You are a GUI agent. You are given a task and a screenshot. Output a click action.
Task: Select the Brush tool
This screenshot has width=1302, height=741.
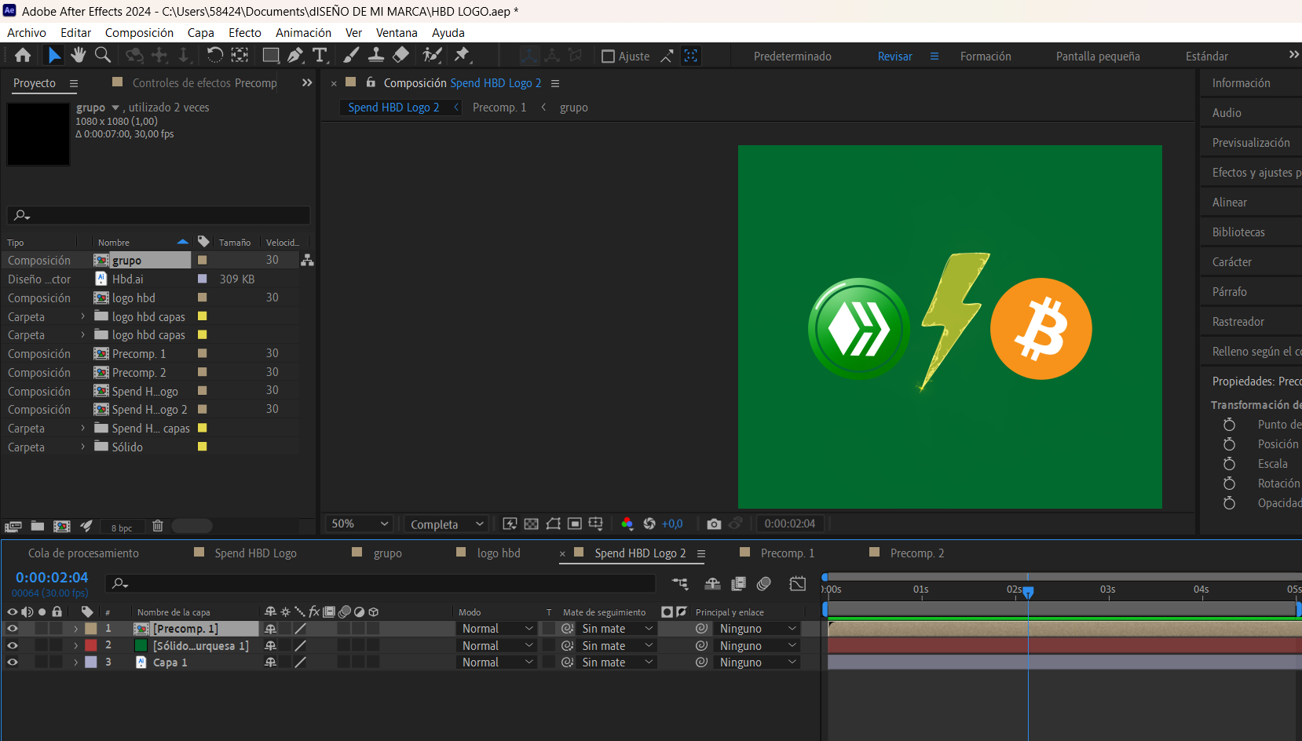(351, 55)
